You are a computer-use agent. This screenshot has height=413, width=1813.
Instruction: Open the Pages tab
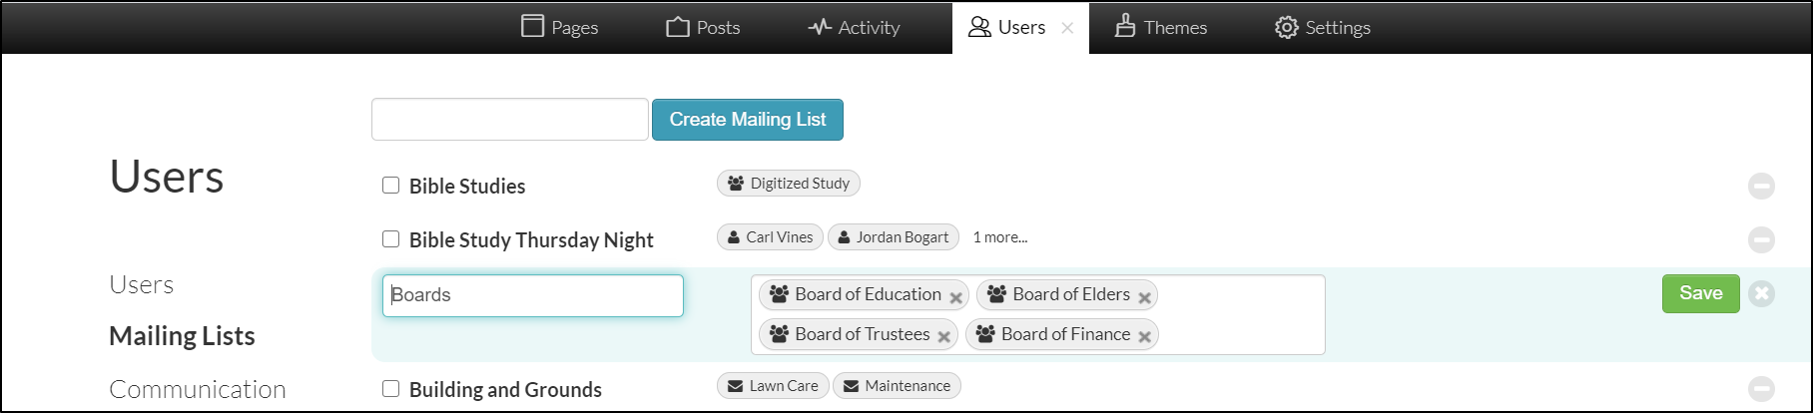pos(560,27)
